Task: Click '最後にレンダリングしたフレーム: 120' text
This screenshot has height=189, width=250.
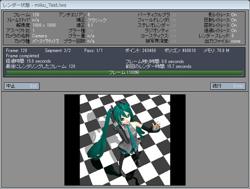Action: (x=40, y=66)
